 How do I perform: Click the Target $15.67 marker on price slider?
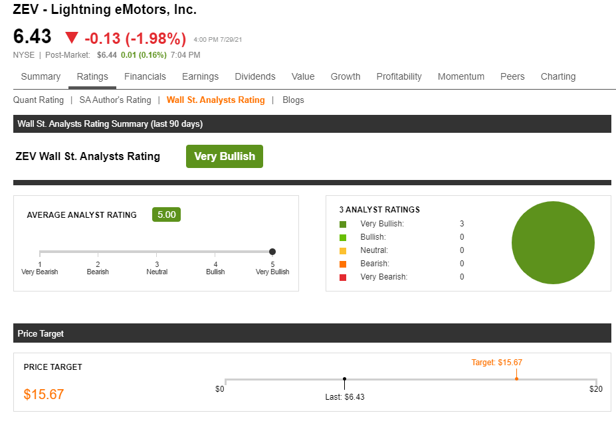(516, 378)
